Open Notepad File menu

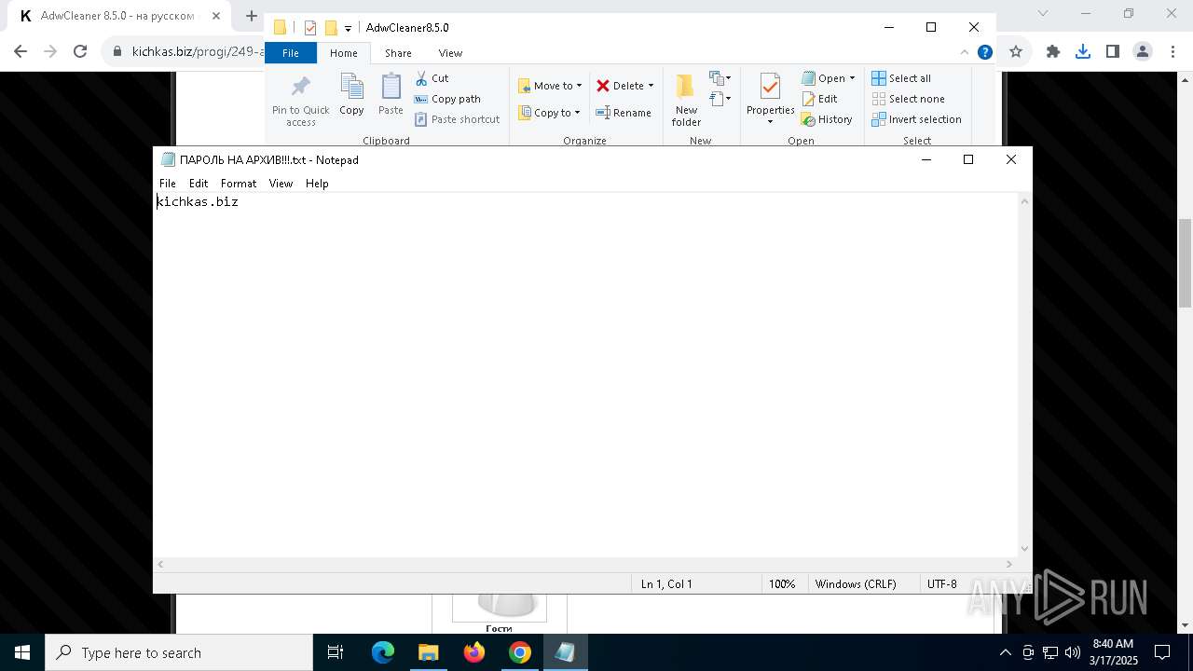[x=168, y=184]
